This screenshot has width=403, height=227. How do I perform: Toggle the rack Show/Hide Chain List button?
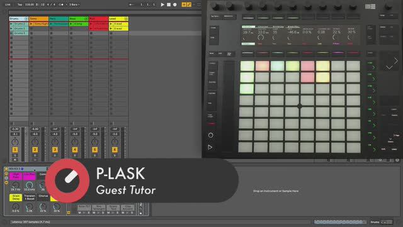[6, 179]
